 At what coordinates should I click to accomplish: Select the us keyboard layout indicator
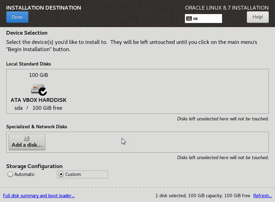pos(203,19)
